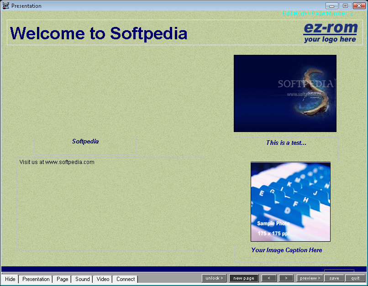Go to previous page with < button

[269, 278]
